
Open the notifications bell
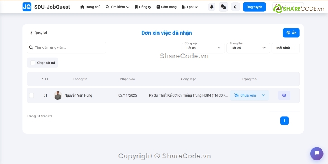[212, 7]
